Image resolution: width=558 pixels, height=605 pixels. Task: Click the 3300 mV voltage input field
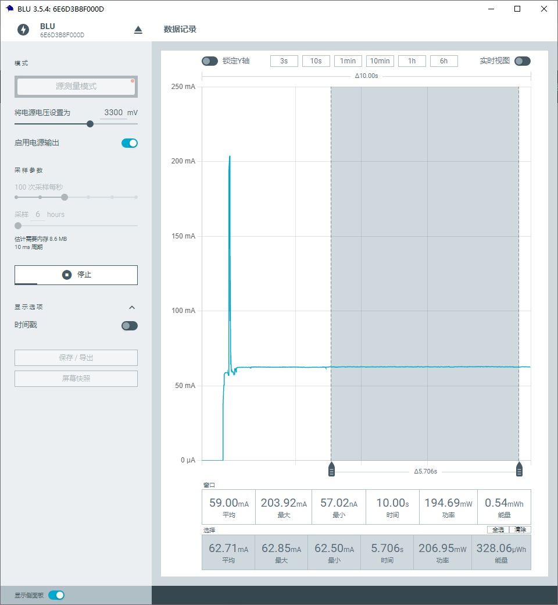[x=113, y=113]
